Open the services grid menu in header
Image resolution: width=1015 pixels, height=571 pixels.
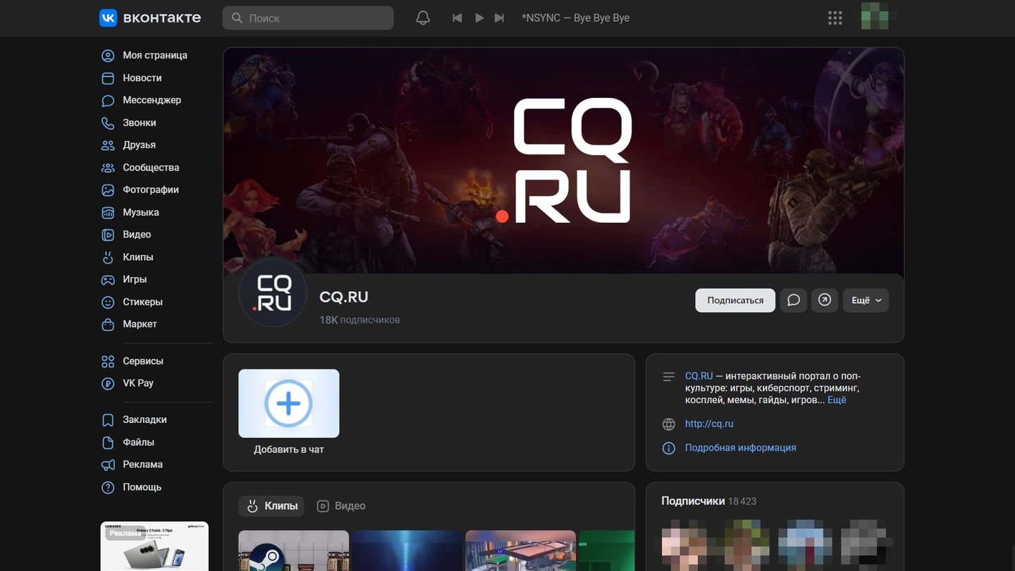click(x=835, y=18)
